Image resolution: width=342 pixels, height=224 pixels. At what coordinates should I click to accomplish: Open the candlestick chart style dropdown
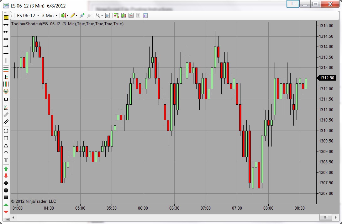point(65,15)
